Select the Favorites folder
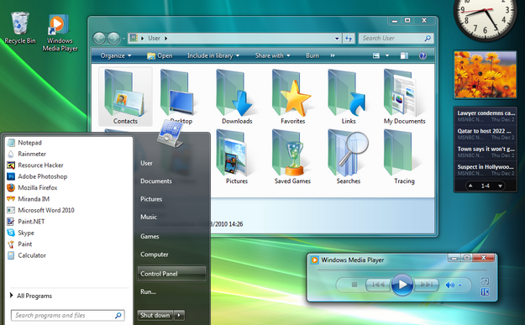525x325 pixels. click(x=292, y=97)
